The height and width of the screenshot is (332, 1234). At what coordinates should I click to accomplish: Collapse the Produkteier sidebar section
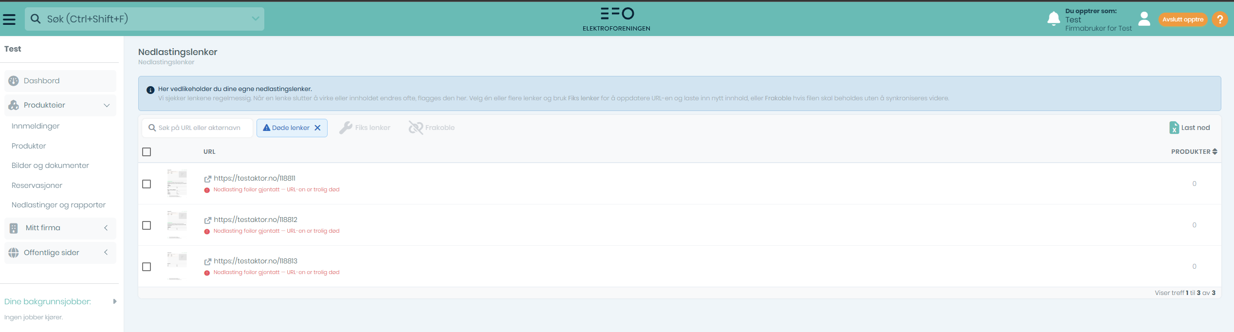[107, 106]
